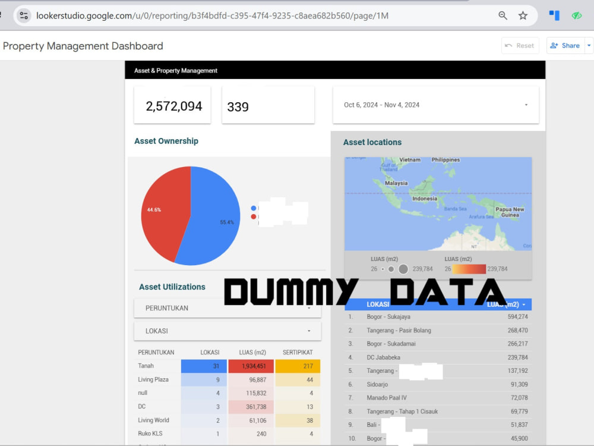Click the LUAS (m2) sort arrow in blue header
The image size is (594, 446).
(x=524, y=304)
